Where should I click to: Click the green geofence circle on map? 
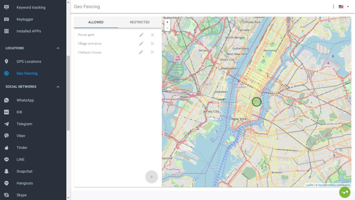pyautogui.click(x=256, y=102)
